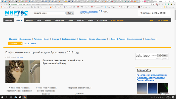Open Microsoft Store from the taskbar
This screenshot has height=99, width=176.
tap(16, 97)
